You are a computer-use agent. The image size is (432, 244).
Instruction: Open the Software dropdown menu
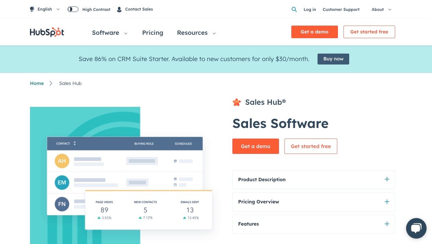click(x=110, y=33)
